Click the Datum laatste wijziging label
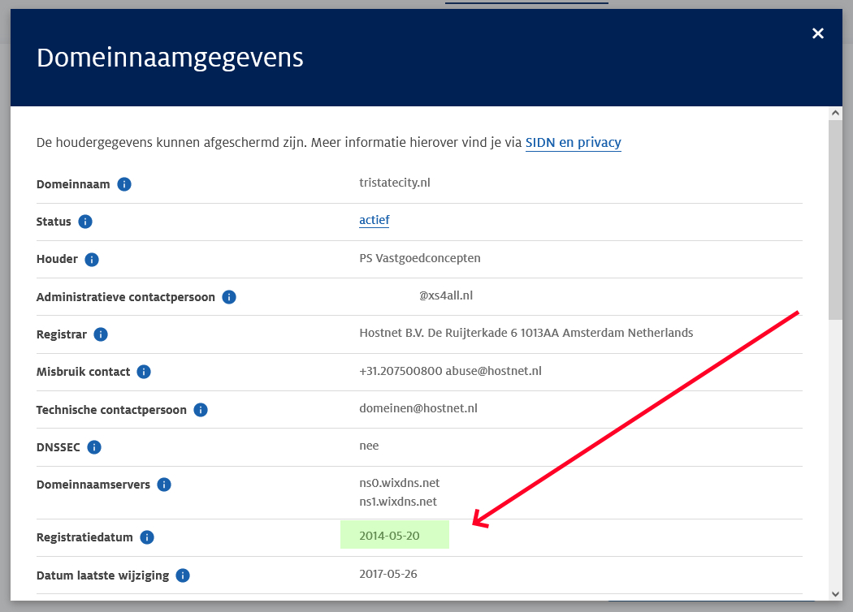 click(x=103, y=575)
